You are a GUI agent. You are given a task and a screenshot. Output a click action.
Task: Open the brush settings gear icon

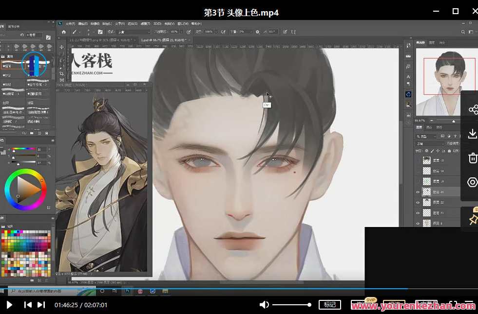pos(257,32)
